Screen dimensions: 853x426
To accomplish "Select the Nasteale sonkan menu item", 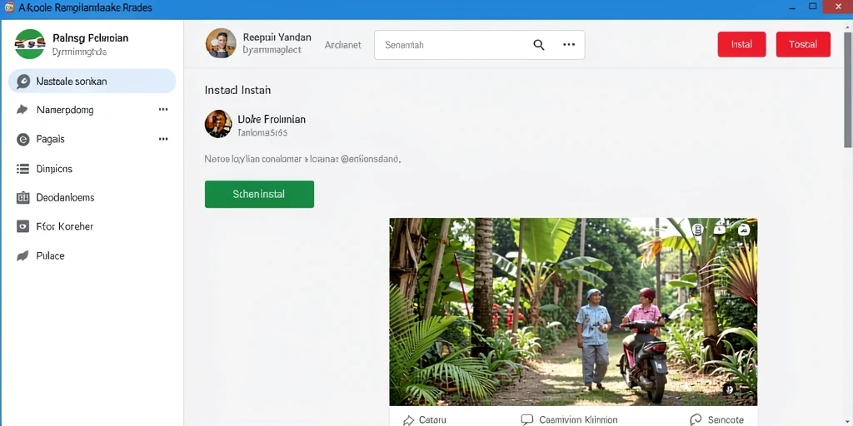I will tap(92, 81).
